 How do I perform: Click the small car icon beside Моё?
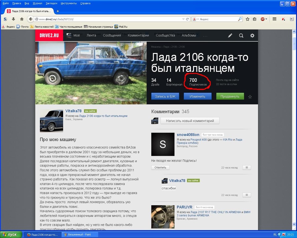pyautogui.click(x=69, y=36)
